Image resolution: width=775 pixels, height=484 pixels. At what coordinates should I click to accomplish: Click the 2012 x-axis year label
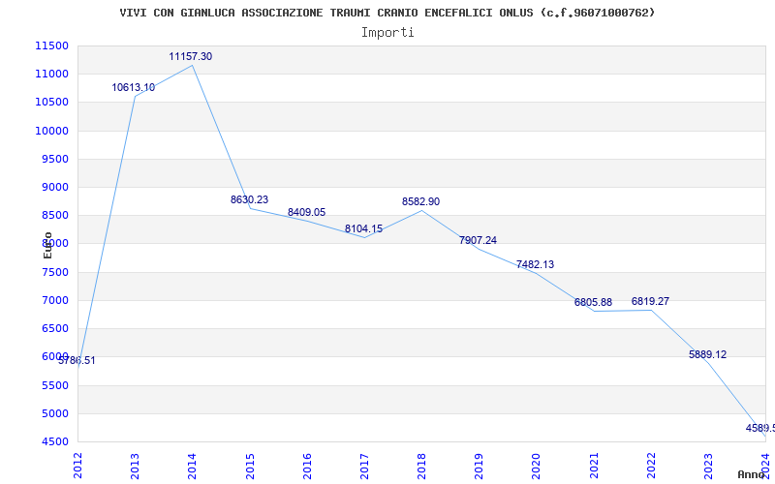click(x=77, y=466)
